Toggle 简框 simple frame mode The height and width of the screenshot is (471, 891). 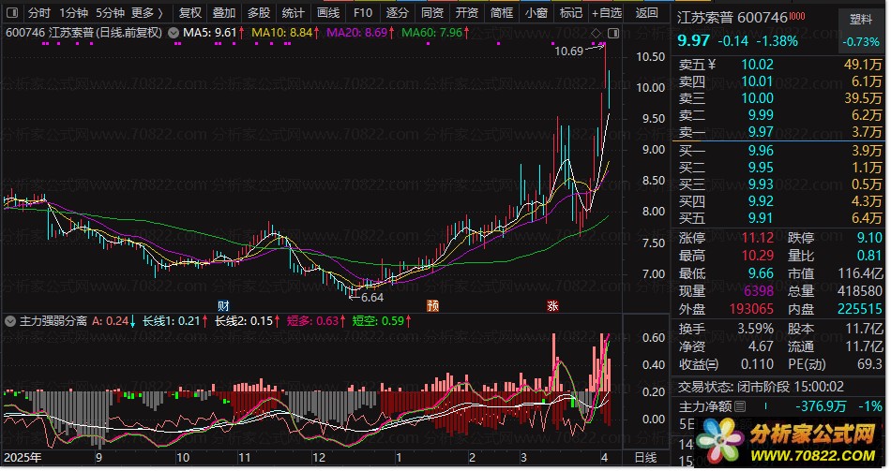(x=501, y=12)
